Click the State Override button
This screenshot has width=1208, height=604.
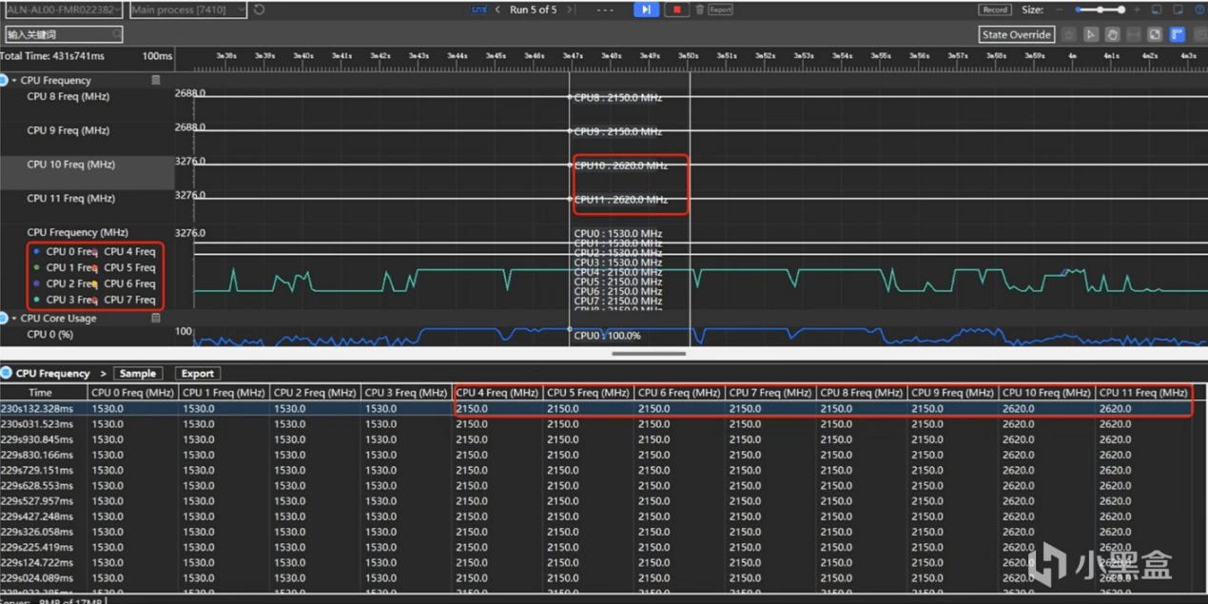click(1017, 34)
